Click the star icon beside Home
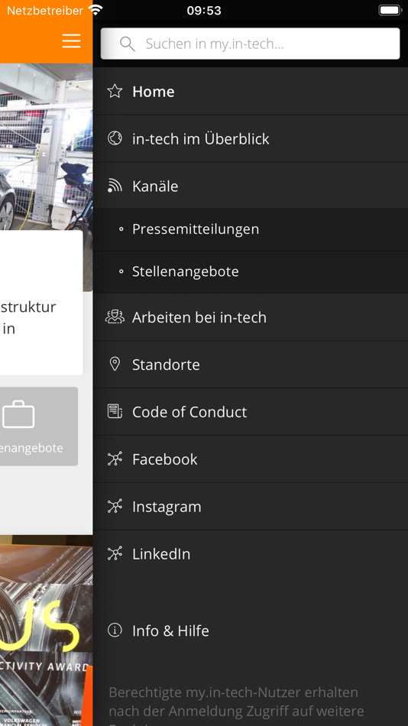The width and height of the screenshot is (408, 726). [115, 91]
